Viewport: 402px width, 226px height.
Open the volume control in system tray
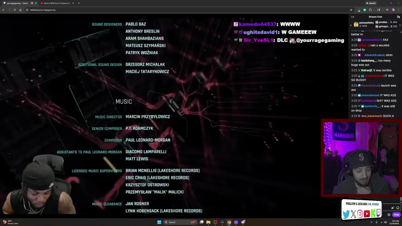pos(385,222)
